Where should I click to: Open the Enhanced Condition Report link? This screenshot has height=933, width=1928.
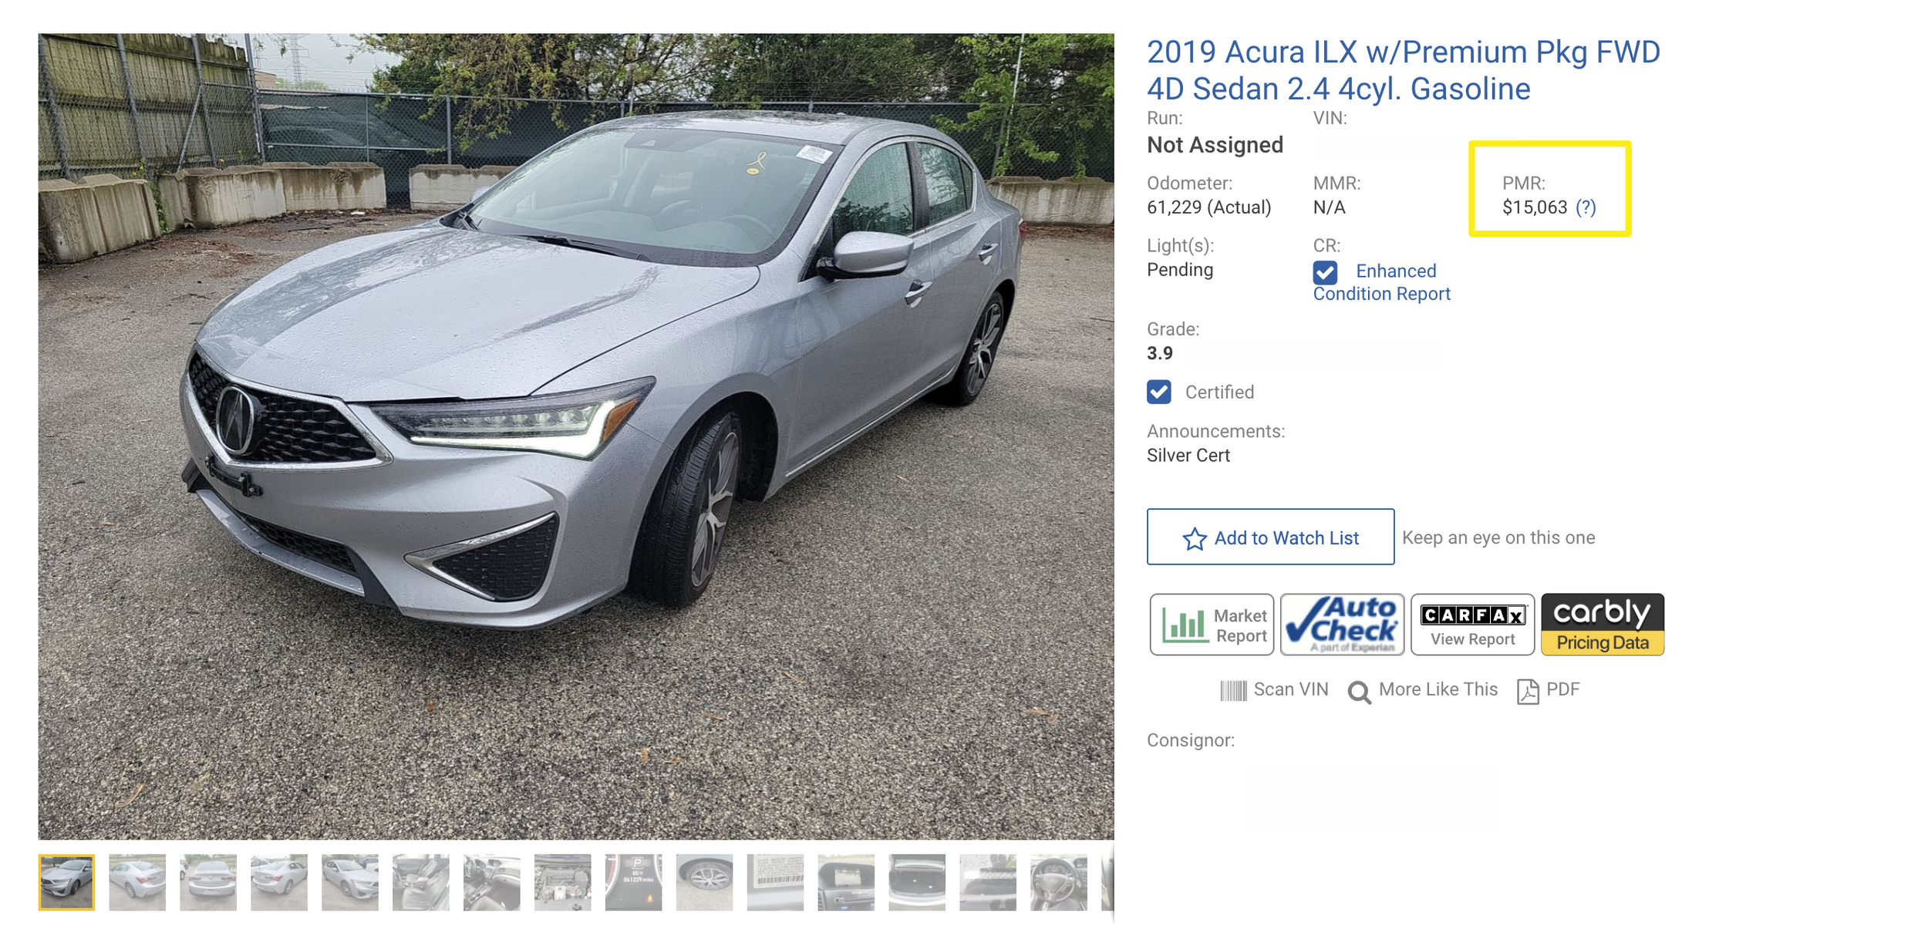[1382, 282]
